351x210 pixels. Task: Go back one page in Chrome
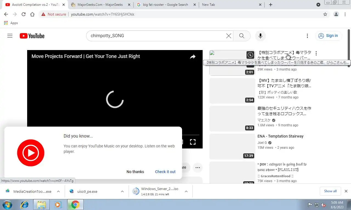pyautogui.click(x=6, y=14)
